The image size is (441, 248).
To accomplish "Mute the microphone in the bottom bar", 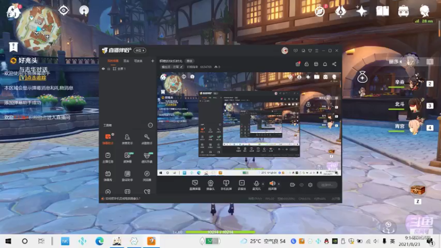I will pyautogui.click(x=256, y=185).
